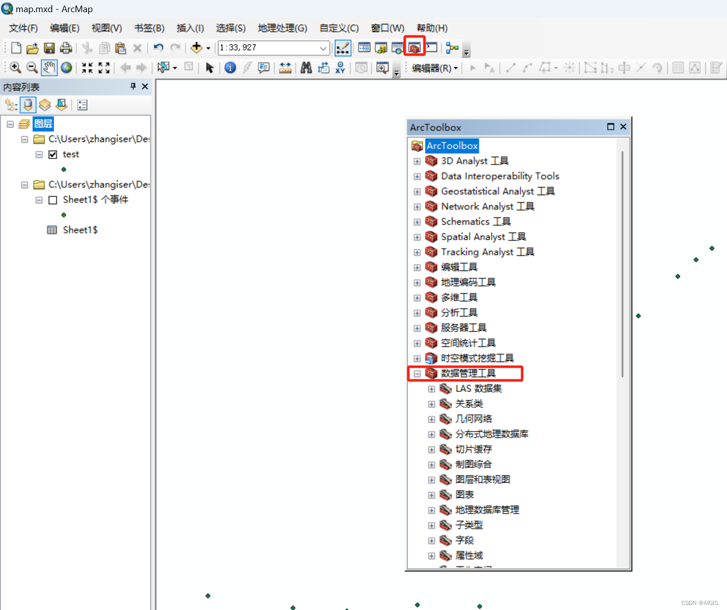This screenshot has width=727, height=610.
Task: Expand the Spatial Analyst 工具 toolbox
Action: point(417,238)
